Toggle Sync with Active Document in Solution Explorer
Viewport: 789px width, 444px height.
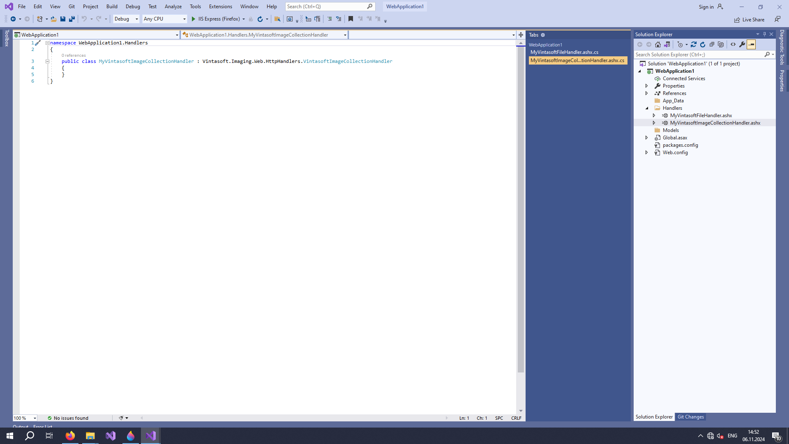pyautogui.click(x=694, y=44)
